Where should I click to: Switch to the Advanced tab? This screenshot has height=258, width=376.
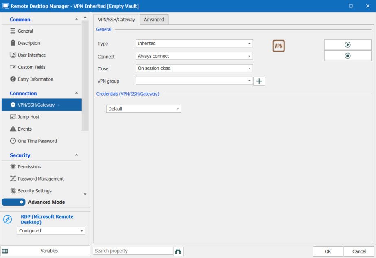(x=154, y=20)
